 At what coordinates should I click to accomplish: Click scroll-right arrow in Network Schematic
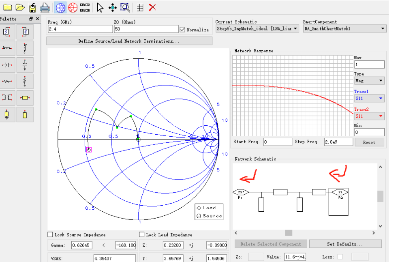pos(373,233)
